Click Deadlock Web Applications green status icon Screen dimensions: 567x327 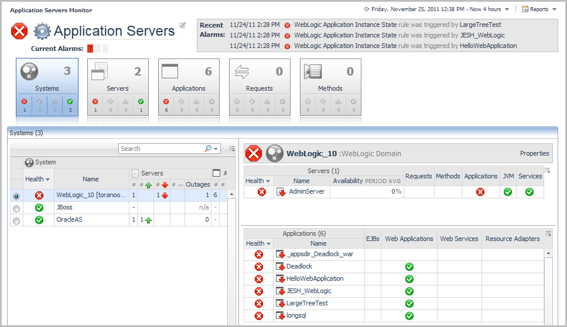(409, 267)
